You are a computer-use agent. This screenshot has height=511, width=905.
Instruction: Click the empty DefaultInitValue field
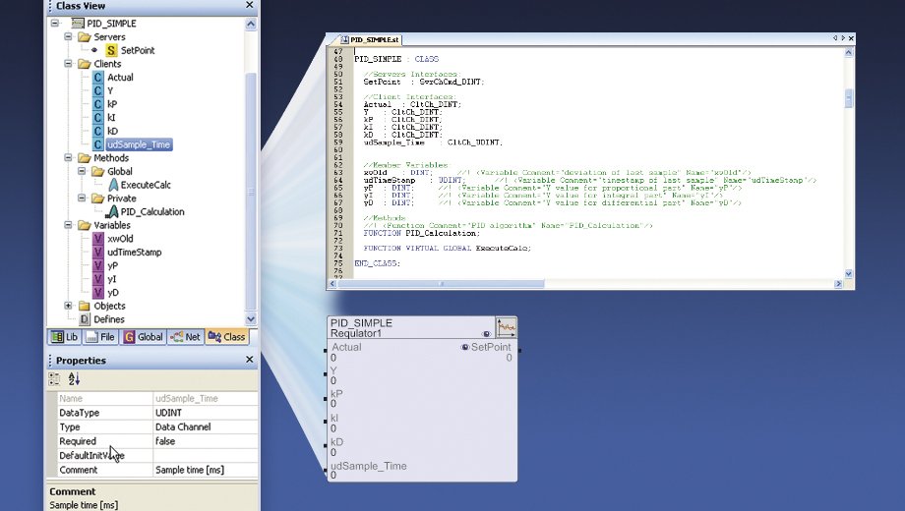pos(206,456)
